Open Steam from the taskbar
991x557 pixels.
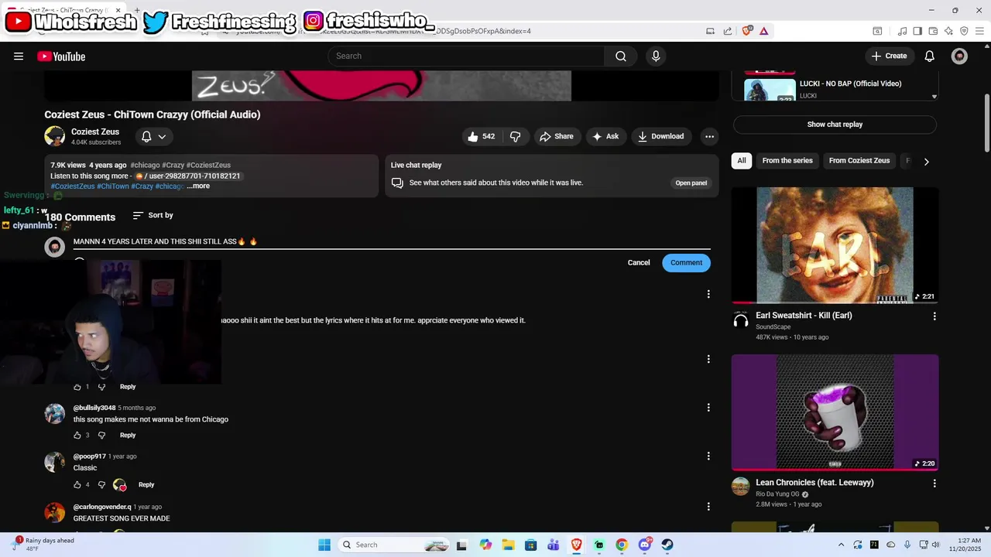pos(667,545)
